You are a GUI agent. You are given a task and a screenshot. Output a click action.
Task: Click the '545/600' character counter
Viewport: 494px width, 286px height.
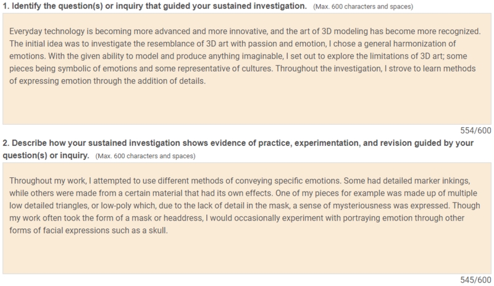tap(475, 280)
